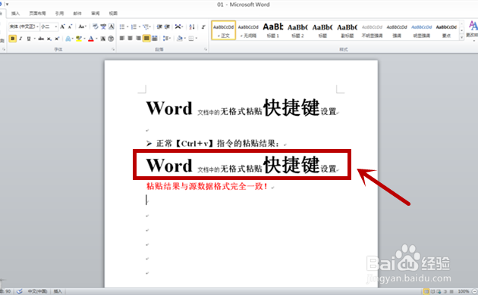Apply the 标题 1 heading style
This screenshot has width=478, height=295.
point(273,30)
